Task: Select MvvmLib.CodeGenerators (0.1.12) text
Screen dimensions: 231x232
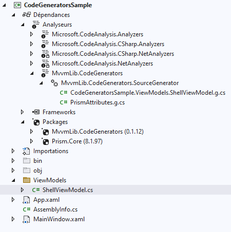Action: 98,132
